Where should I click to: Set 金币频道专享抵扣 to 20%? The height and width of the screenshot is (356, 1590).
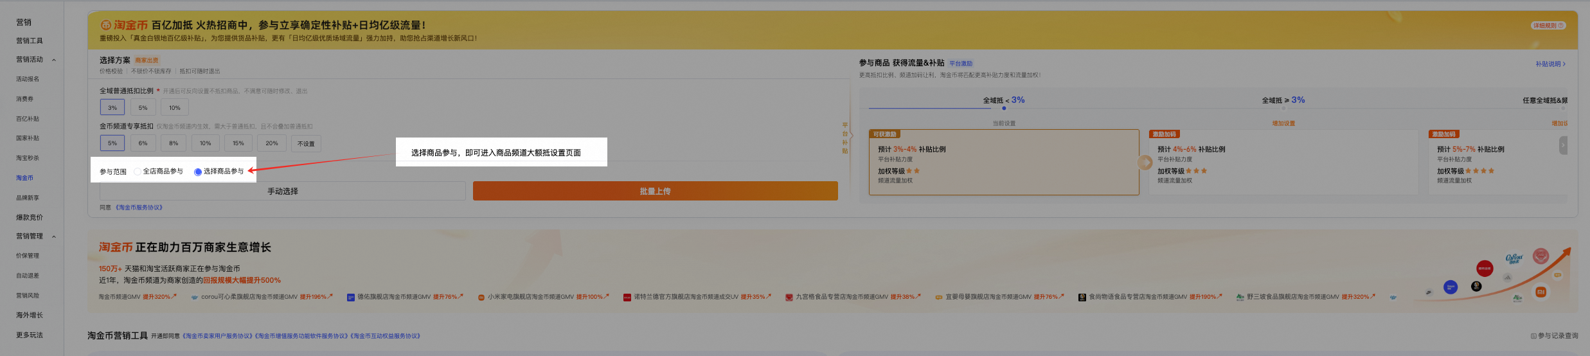click(x=272, y=143)
